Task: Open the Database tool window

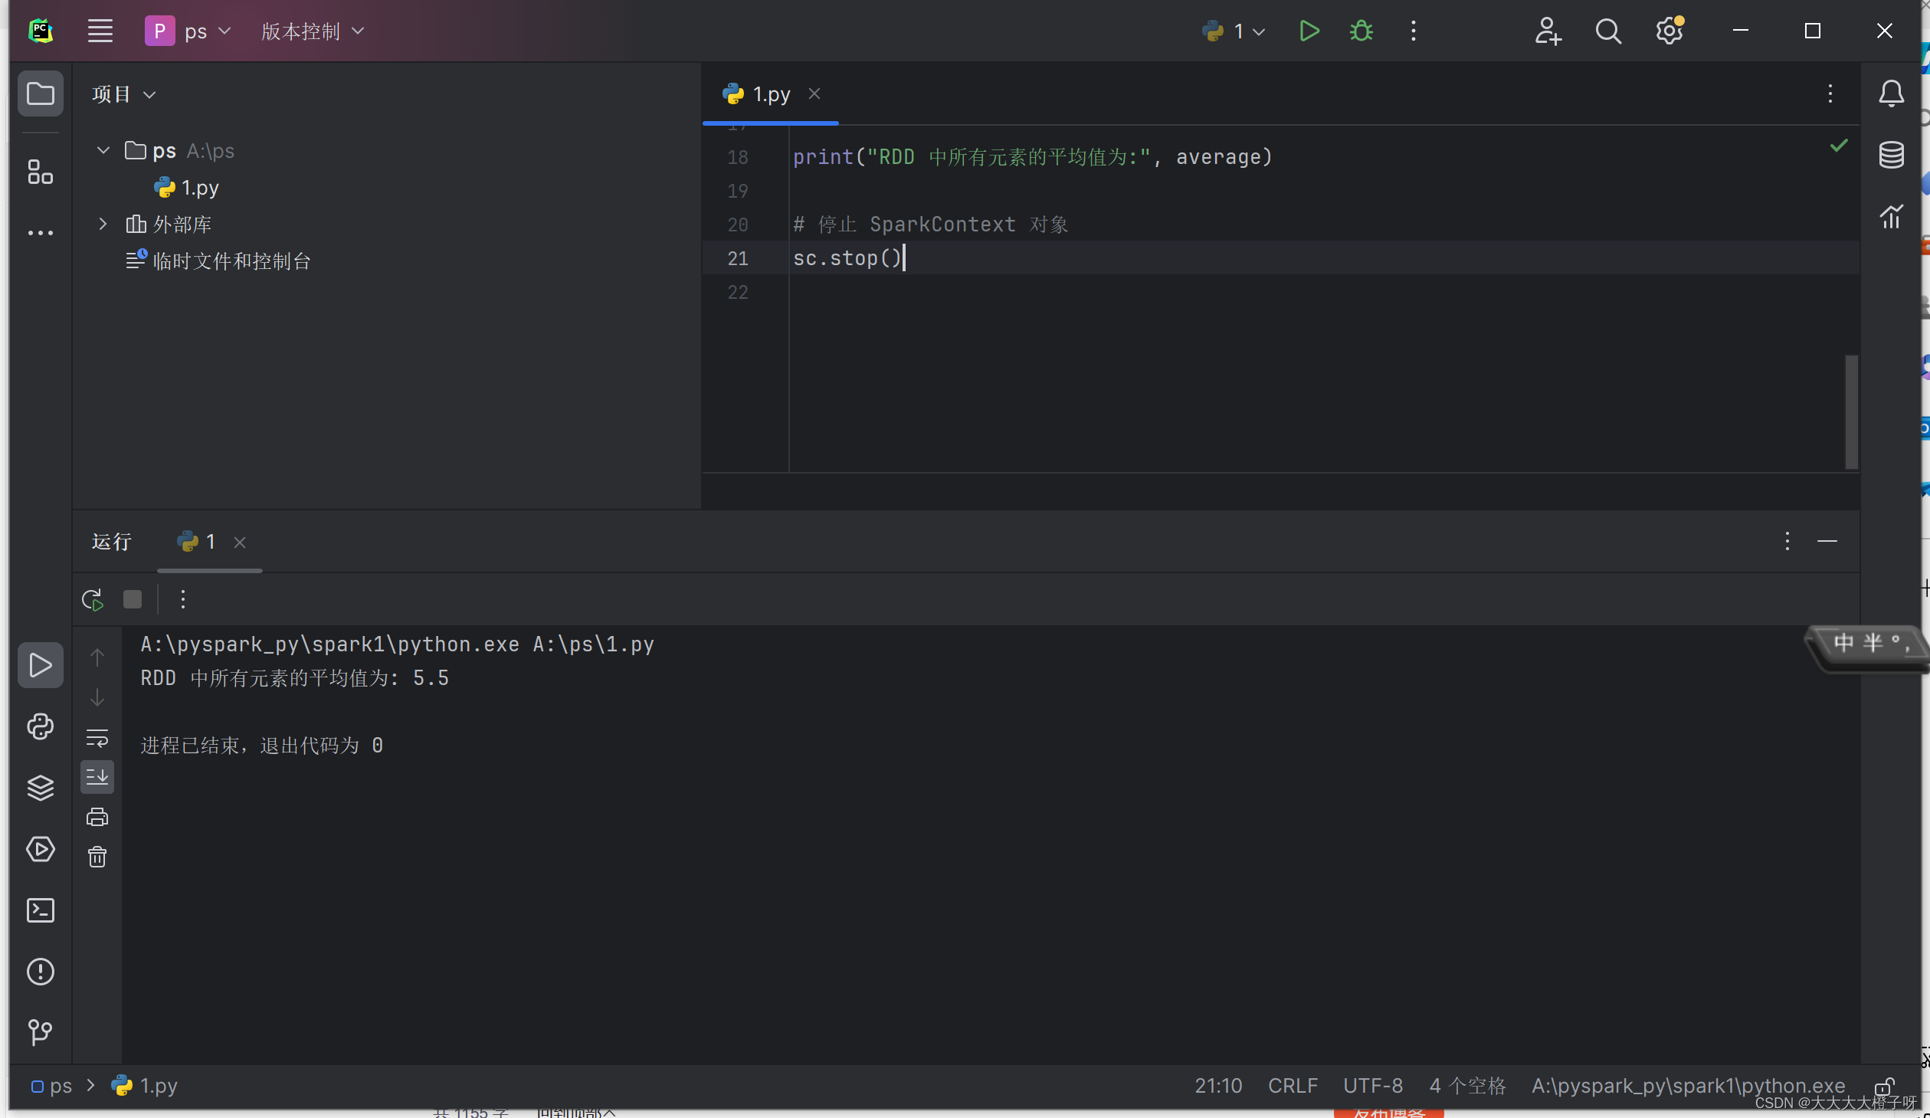Action: pos(1891,156)
